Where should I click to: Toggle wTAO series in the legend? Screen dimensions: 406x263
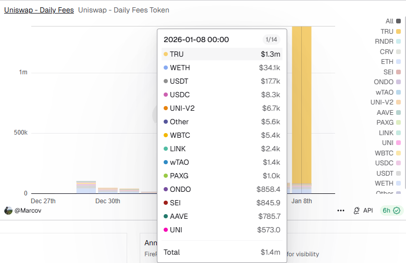[385, 92]
